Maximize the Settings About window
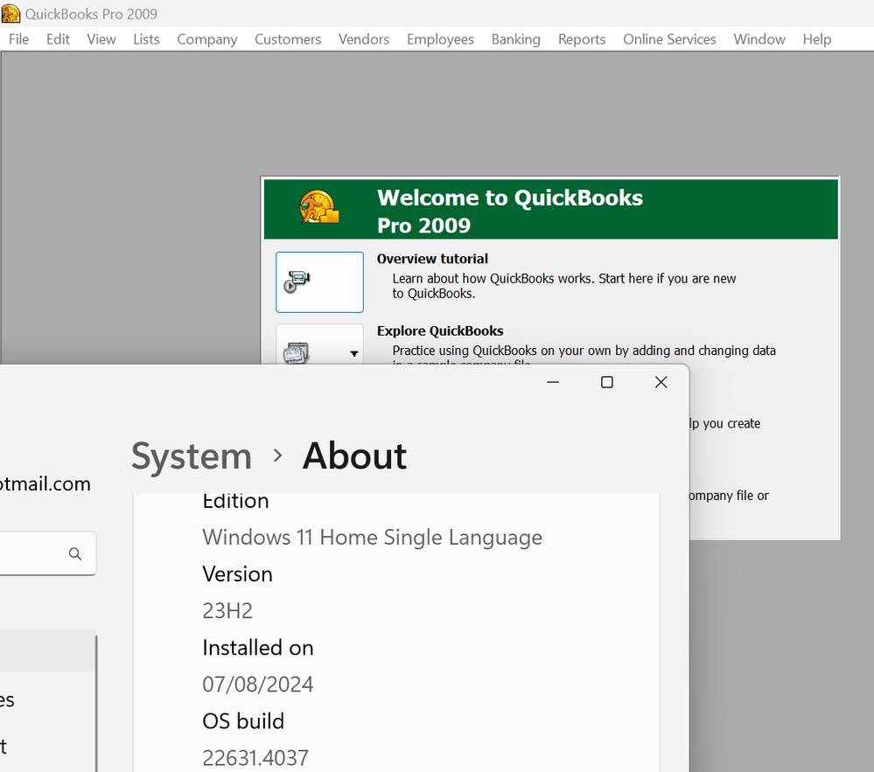 [x=607, y=382]
